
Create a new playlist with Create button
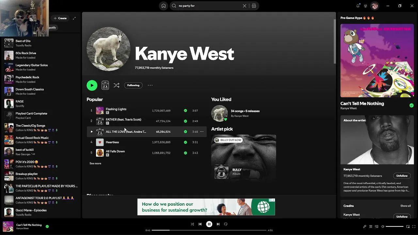[x=60, y=18]
